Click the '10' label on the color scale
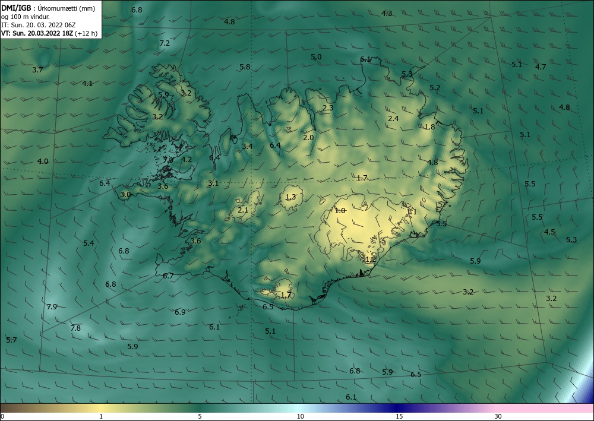Image resolution: width=594 pixels, height=421 pixels. 300,416
